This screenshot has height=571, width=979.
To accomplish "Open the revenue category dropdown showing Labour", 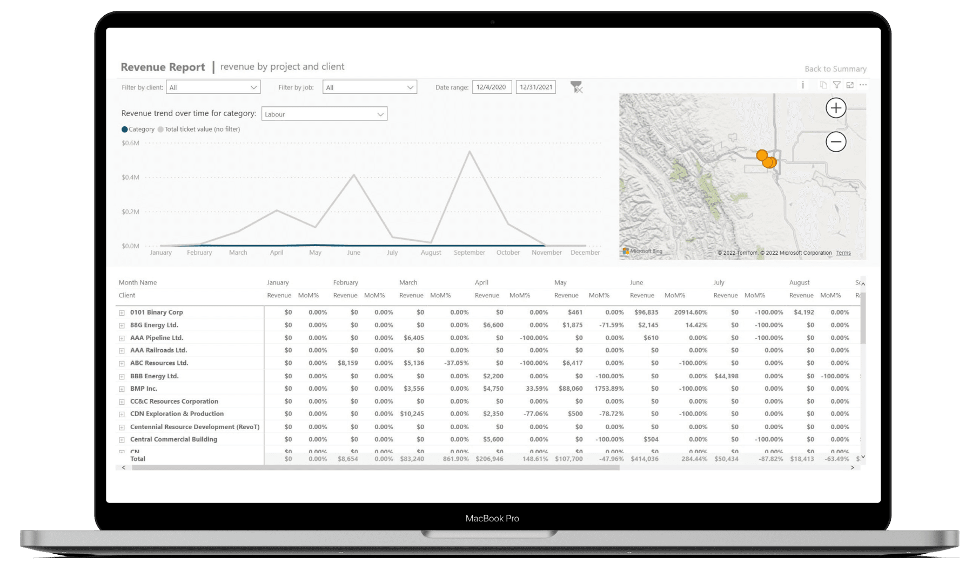I will (x=324, y=114).
